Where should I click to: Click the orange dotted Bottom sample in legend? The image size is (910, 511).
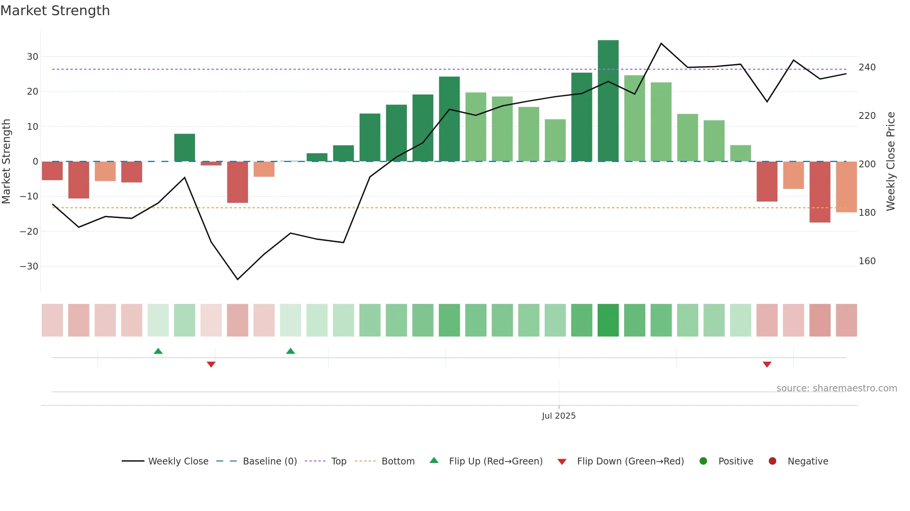(365, 461)
